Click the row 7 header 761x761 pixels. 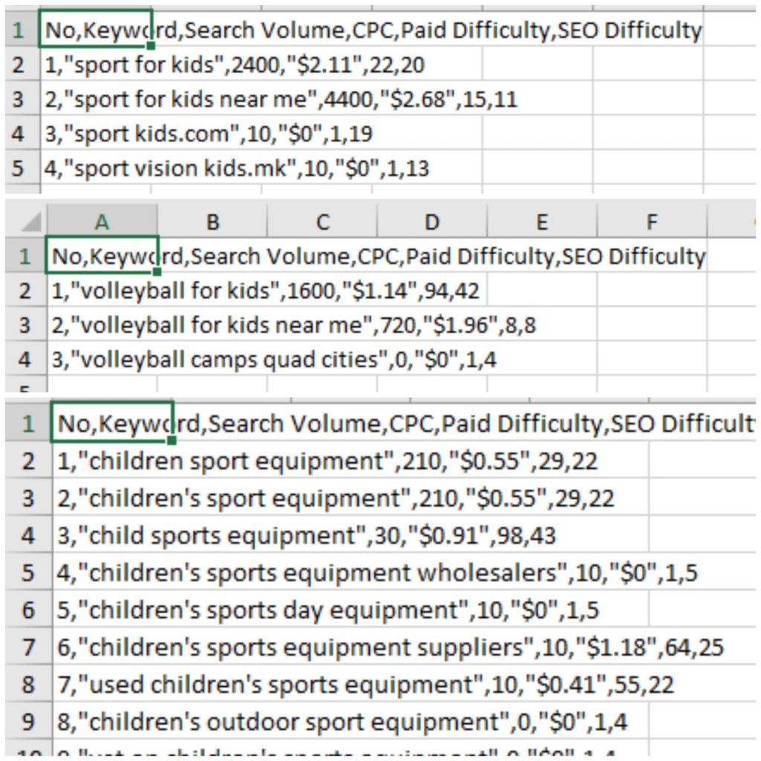pyautogui.click(x=27, y=647)
